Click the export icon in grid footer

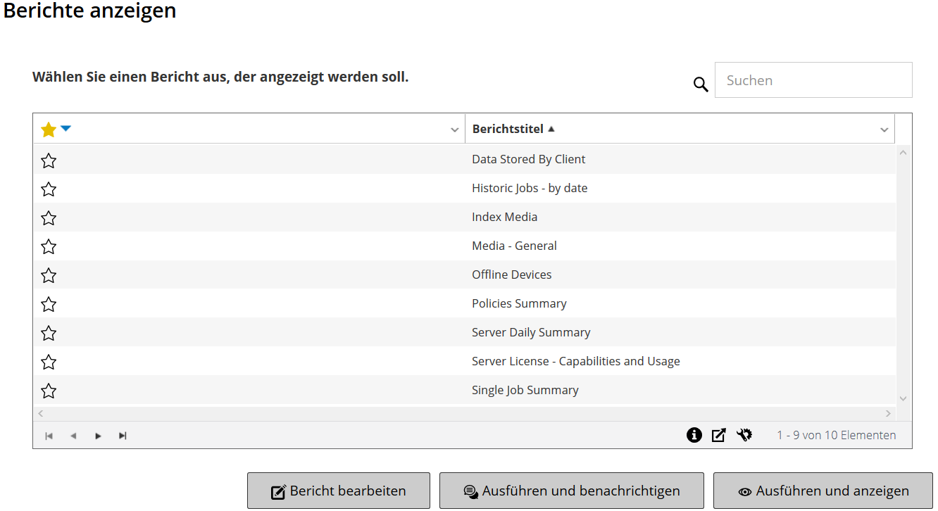(x=718, y=435)
